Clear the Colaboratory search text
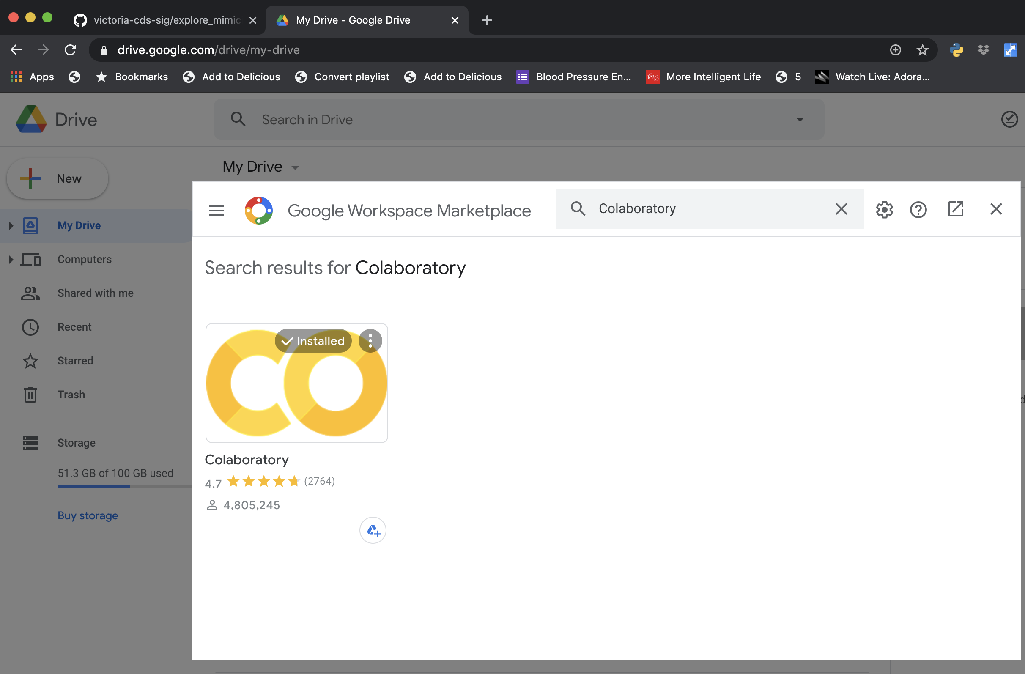The width and height of the screenshot is (1025, 674). (841, 209)
